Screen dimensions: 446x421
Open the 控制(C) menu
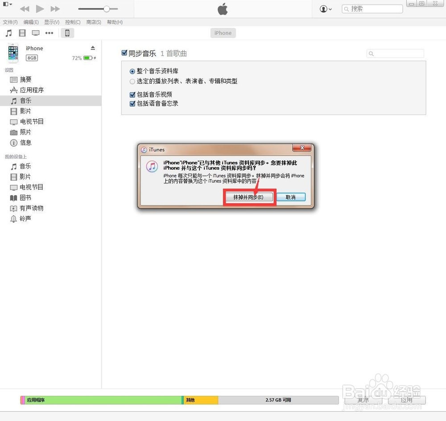pos(73,22)
